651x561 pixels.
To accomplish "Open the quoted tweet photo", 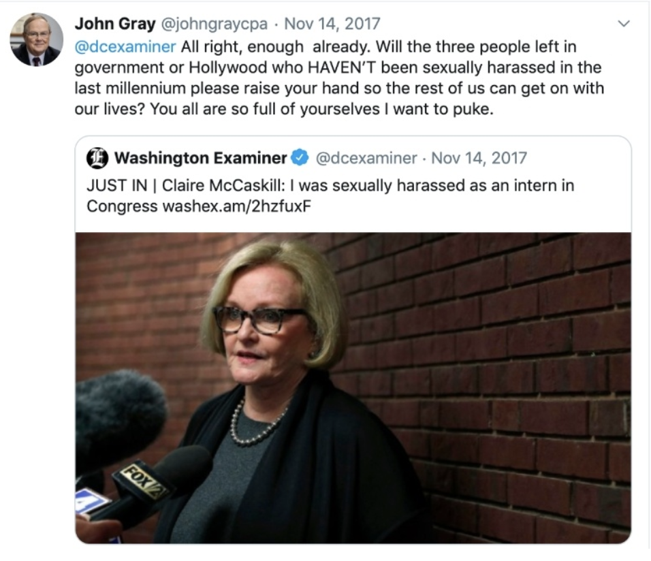I will pos(353,388).
